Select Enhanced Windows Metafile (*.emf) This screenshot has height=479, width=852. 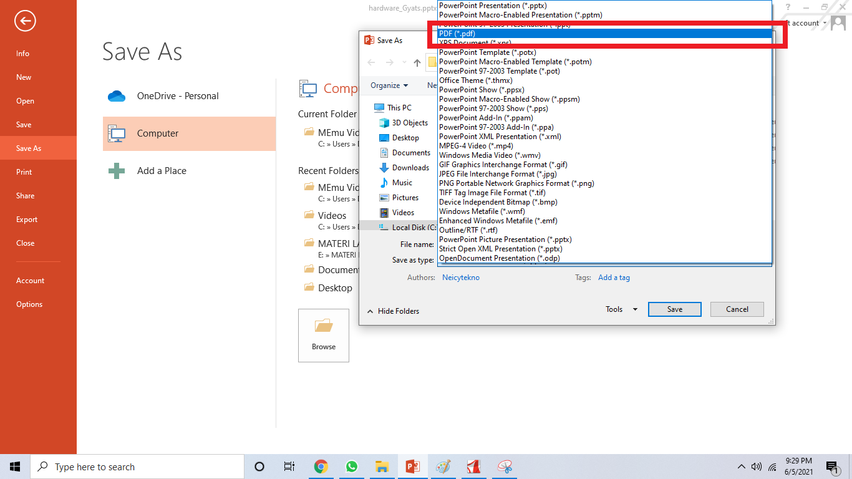604,221
